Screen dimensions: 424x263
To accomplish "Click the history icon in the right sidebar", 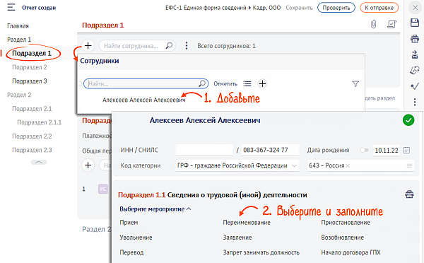I will coord(415,71).
